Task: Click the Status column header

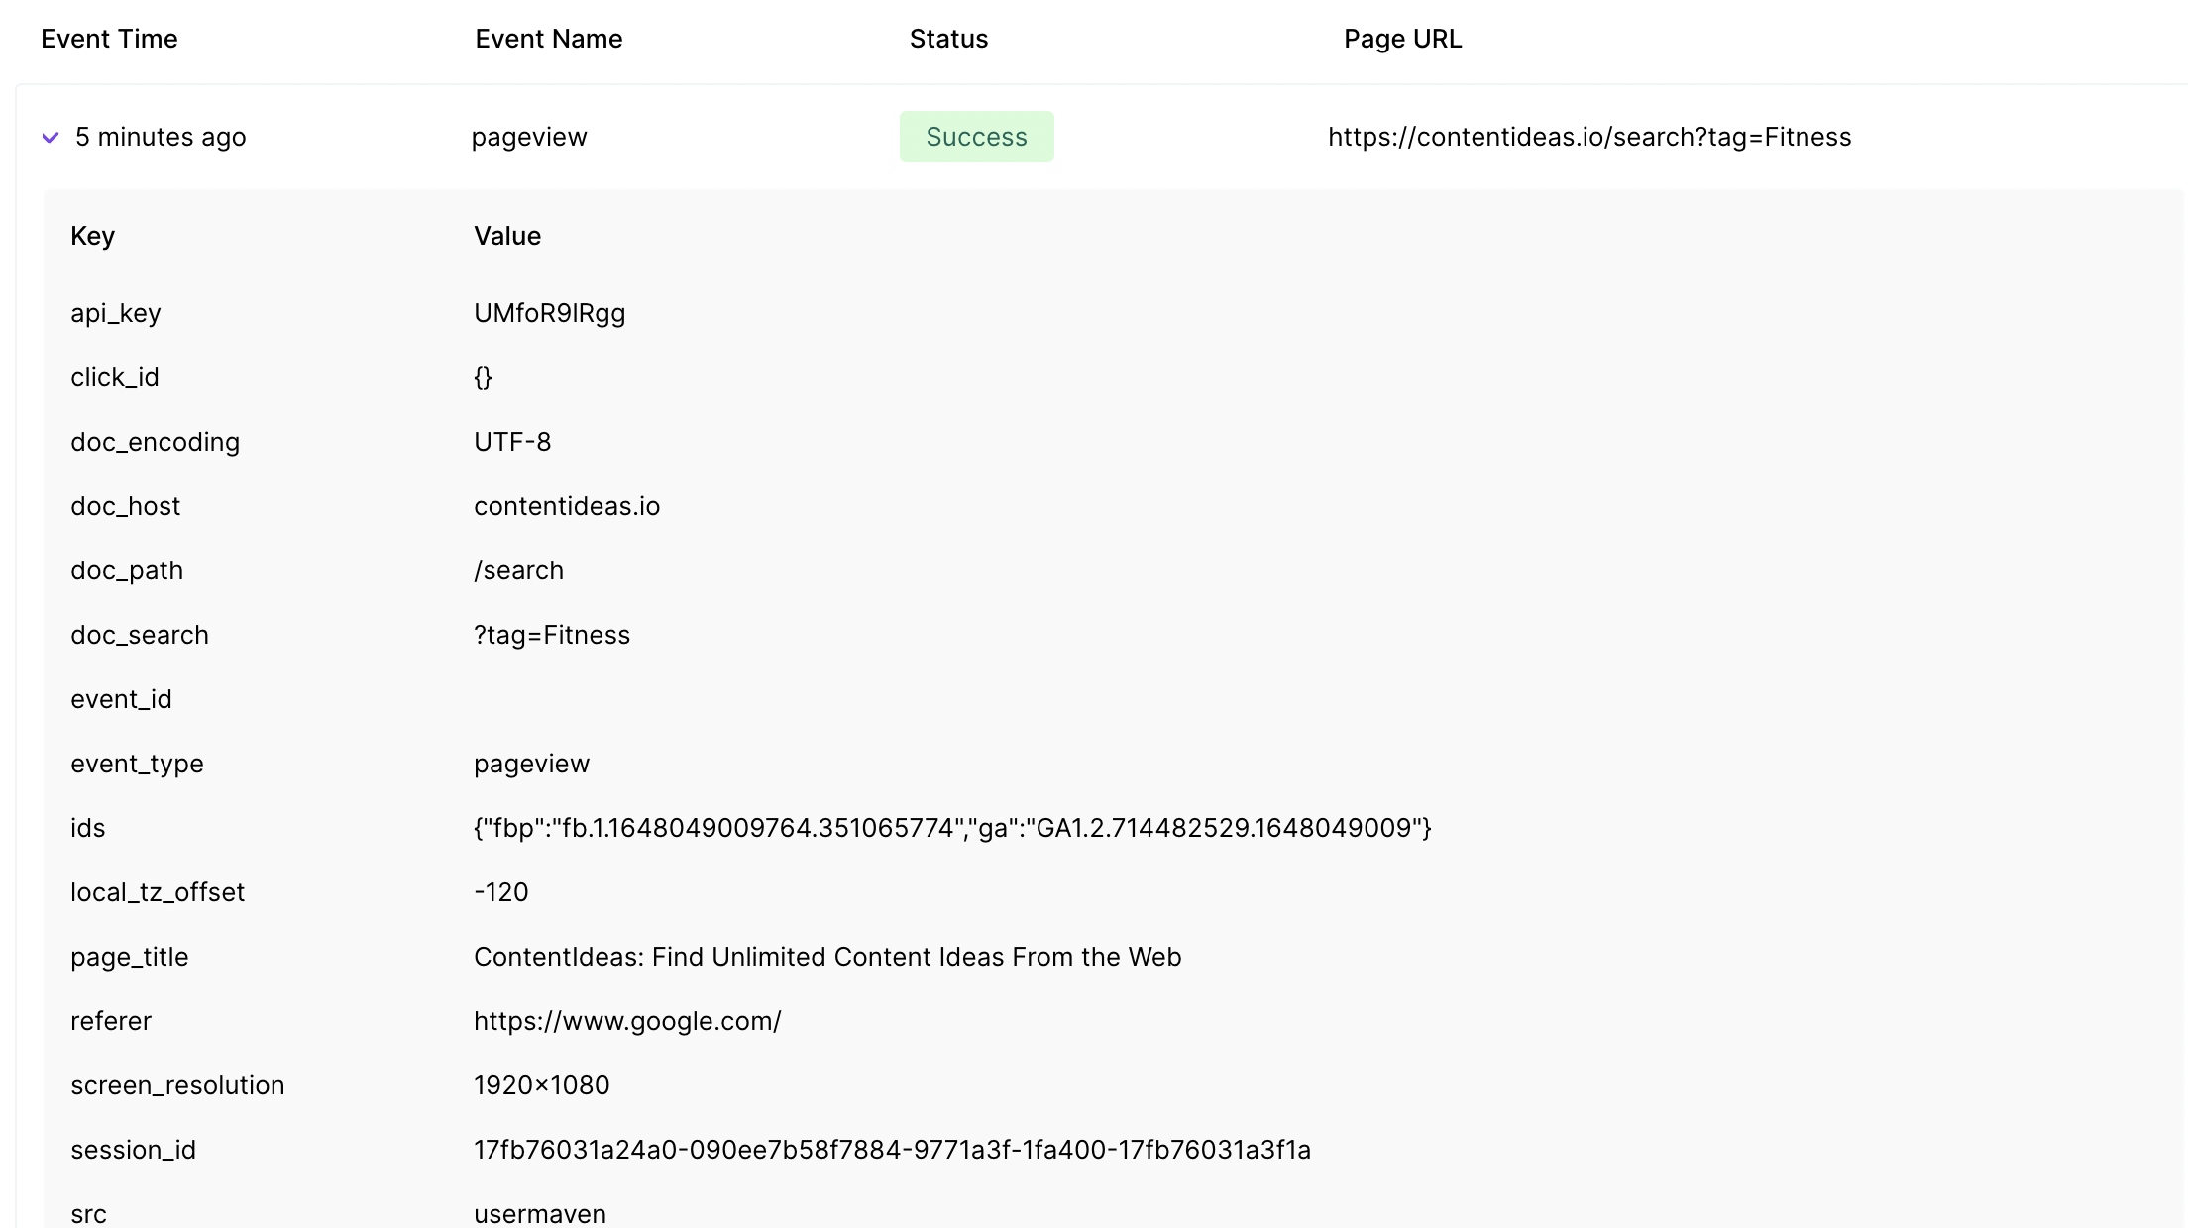Action: 948,39
